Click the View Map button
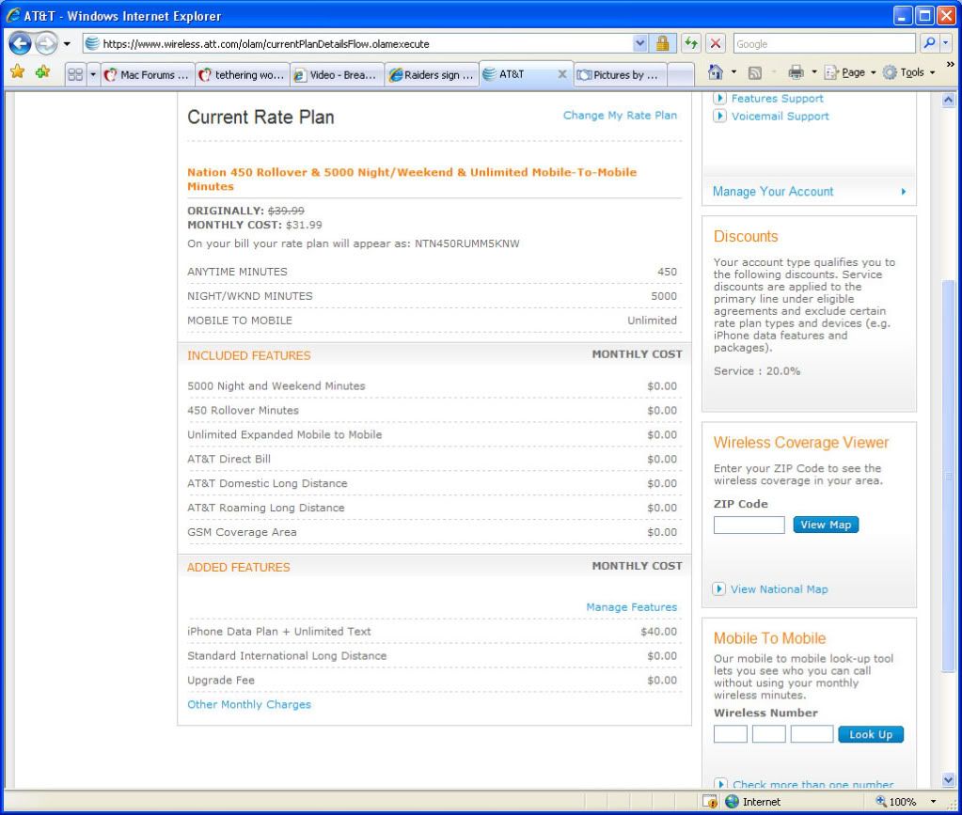This screenshot has height=815, width=962. (826, 525)
